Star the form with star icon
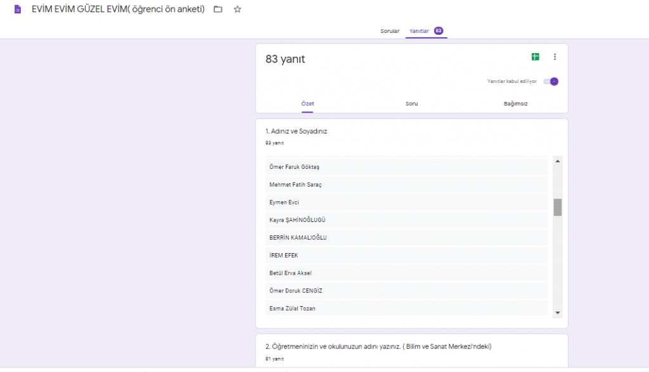This screenshot has width=649, height=372. click(238, 9)
